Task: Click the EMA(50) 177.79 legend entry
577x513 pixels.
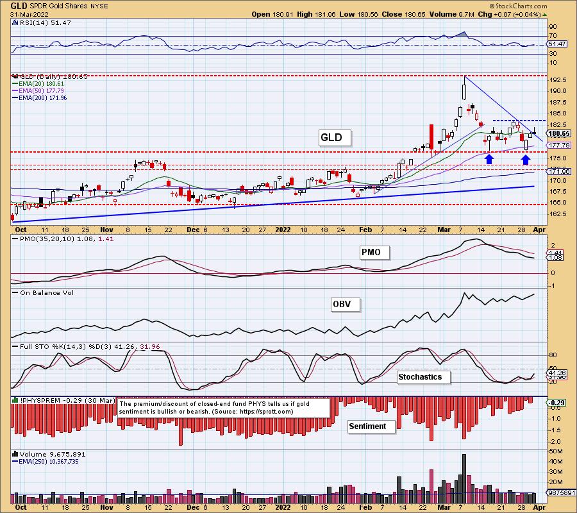Action: point(38,91)
